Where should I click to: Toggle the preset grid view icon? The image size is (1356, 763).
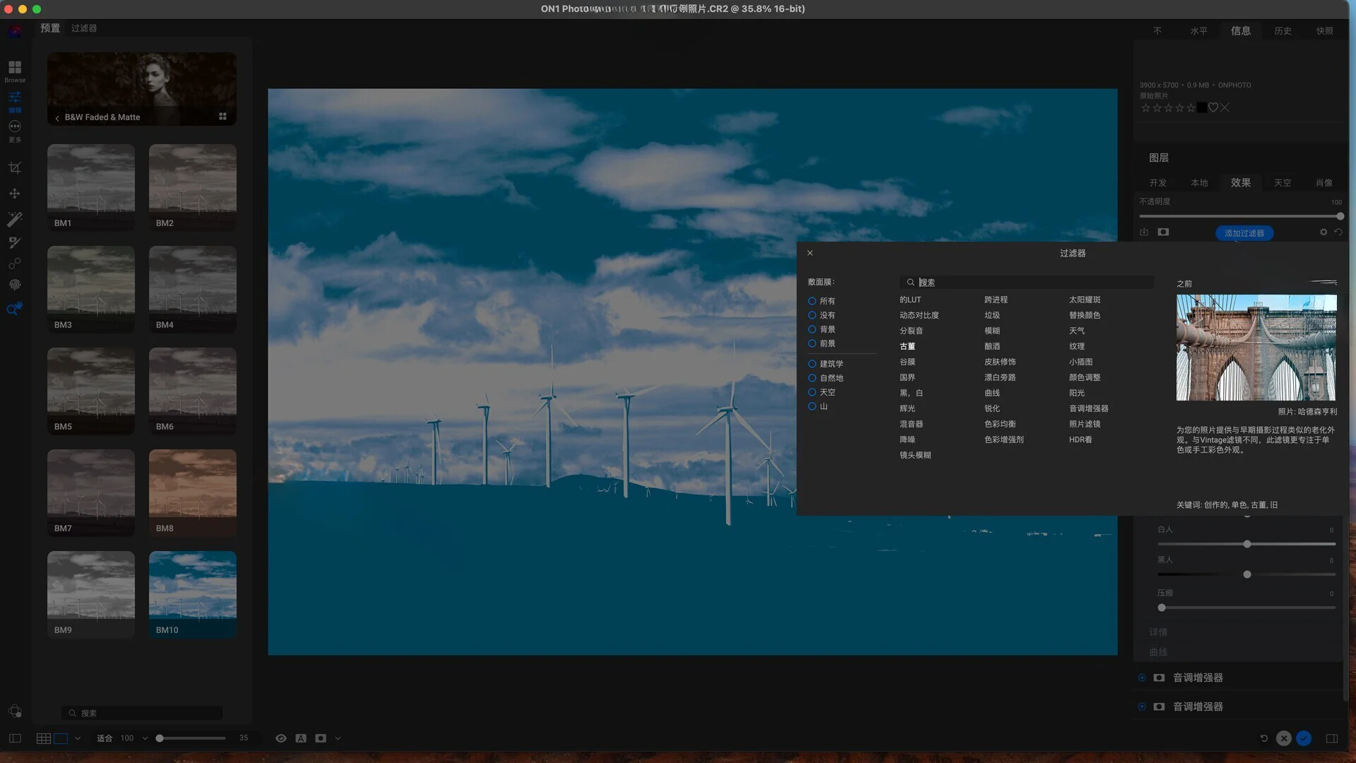tap(222, 117)
